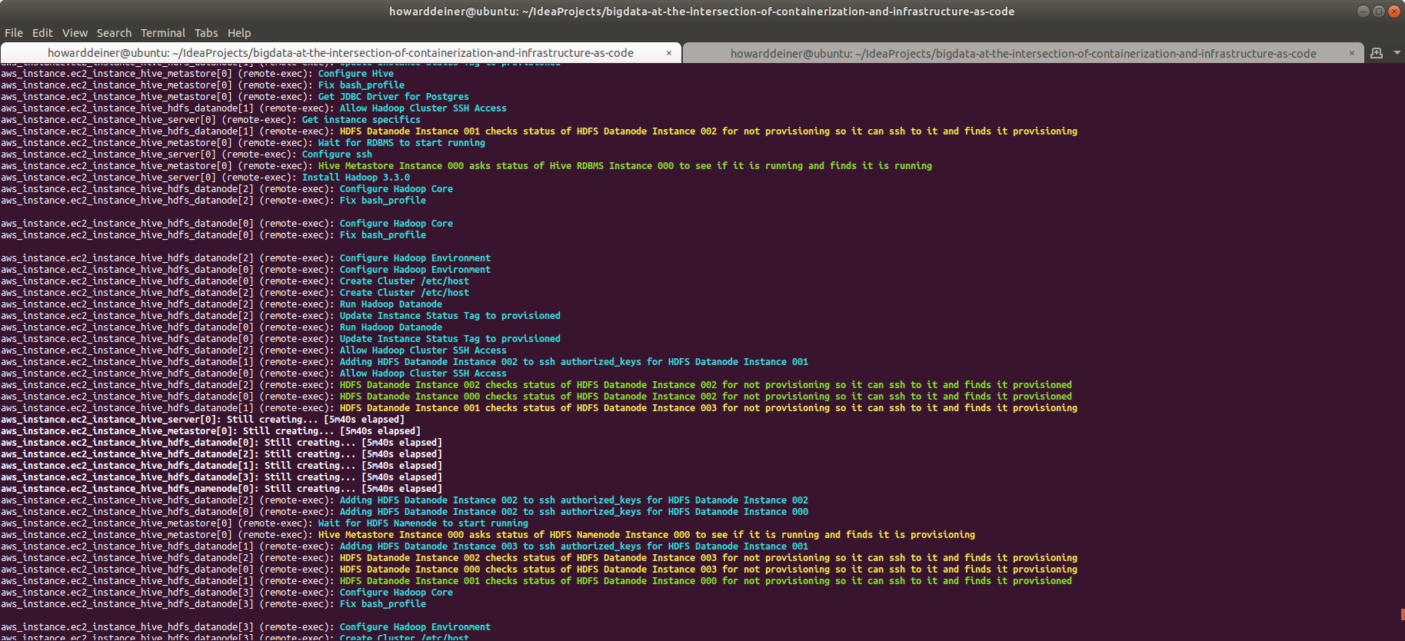This screenshot has width=1405, height=641.
Task: Click datanode[3] 'Configure Hadoop Environment' text
Action: [x=415, y=627]
